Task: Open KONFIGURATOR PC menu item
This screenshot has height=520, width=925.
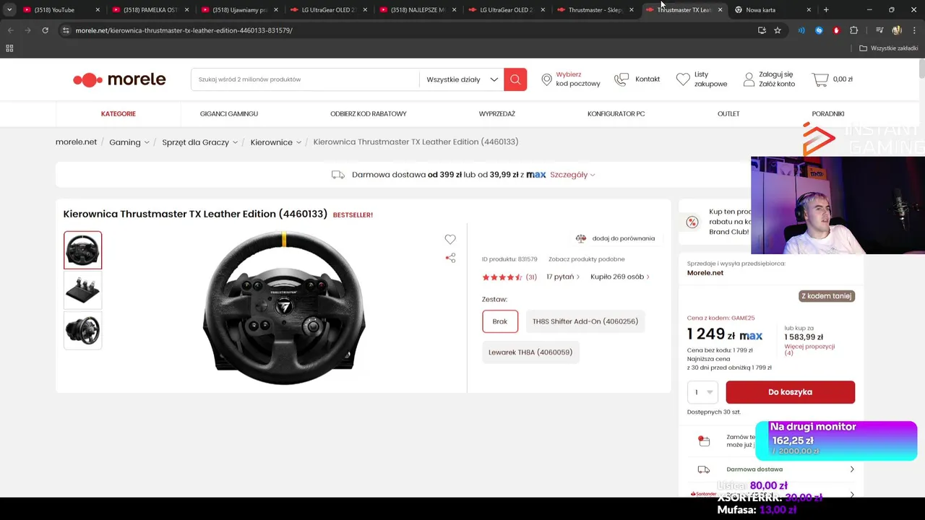Action: tap(616, 113)
